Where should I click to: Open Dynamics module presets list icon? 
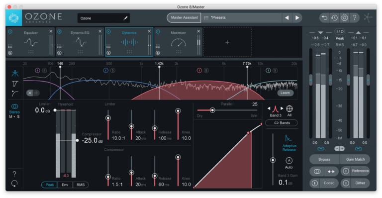pyautogui.click(x=108, y=46)
